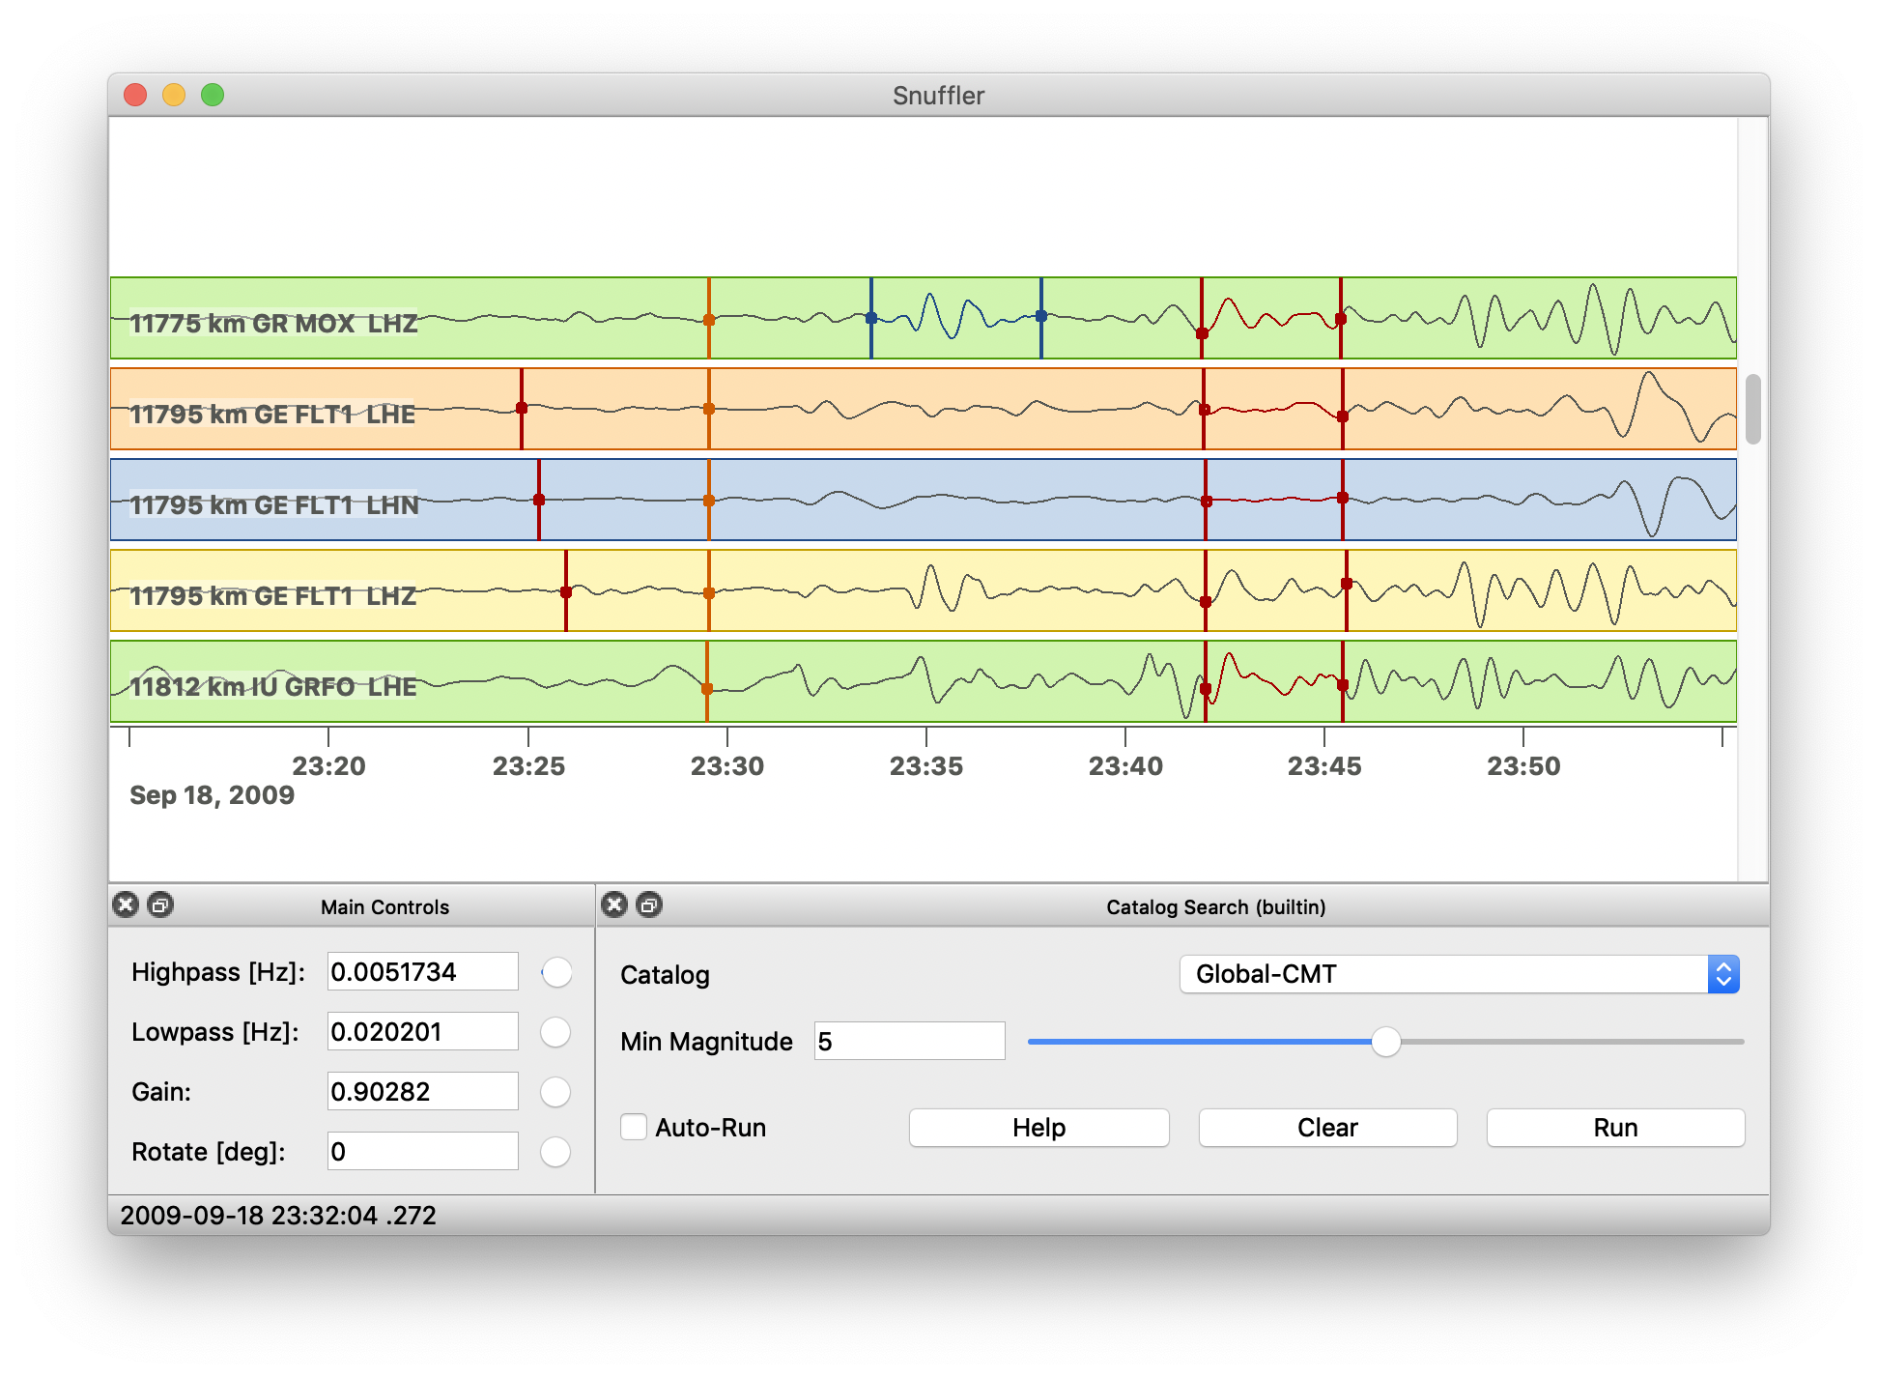Click the Rotate degrees field
Screen dimensions: 1878x1378
422,1151
